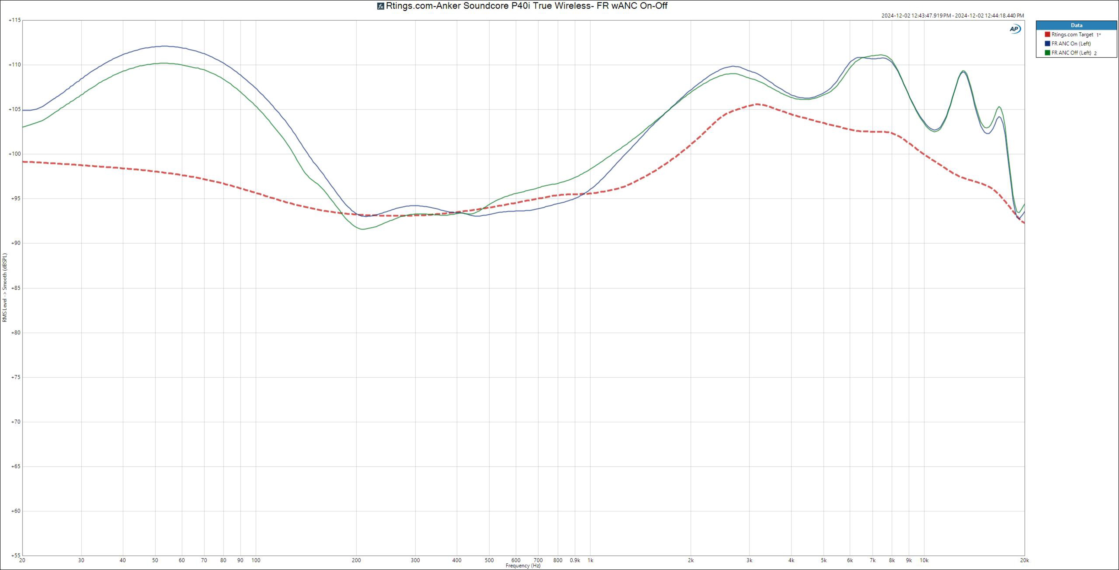Click the Frequency (Hz) axis label
1119x570 pixels.
click(523, 566)
